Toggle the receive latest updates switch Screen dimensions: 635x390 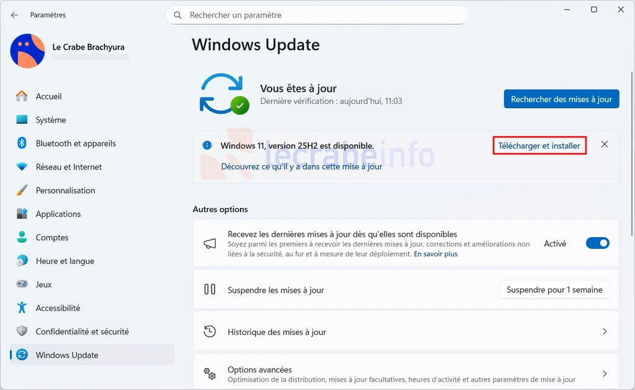[597, 243]
